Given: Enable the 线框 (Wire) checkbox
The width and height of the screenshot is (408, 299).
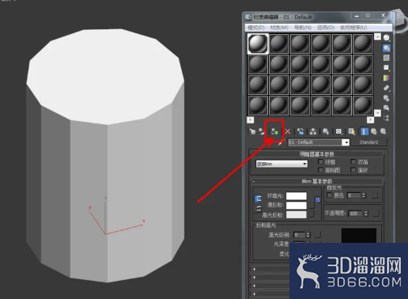Looking at the screenshot, I should 320,161.
